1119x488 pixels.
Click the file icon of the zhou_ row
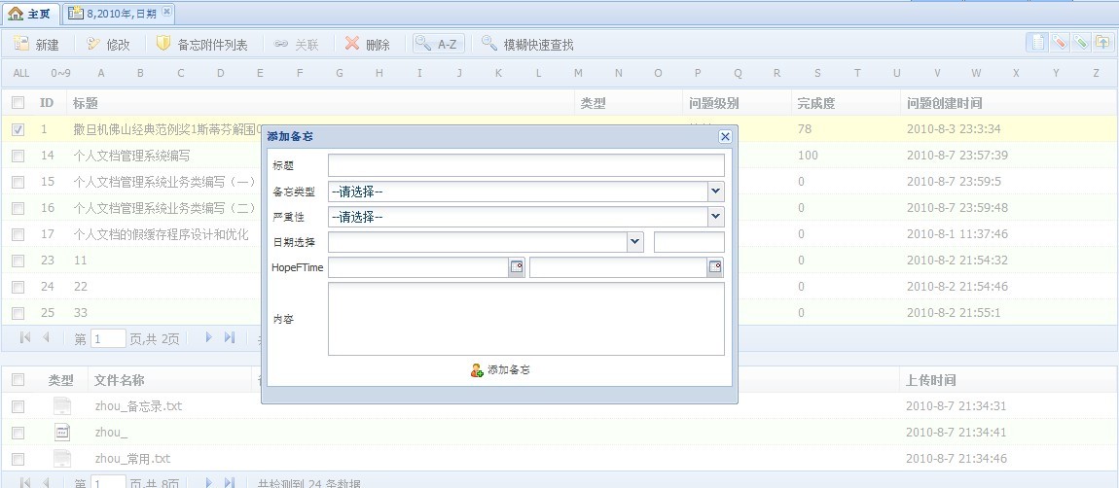[62, 432]
